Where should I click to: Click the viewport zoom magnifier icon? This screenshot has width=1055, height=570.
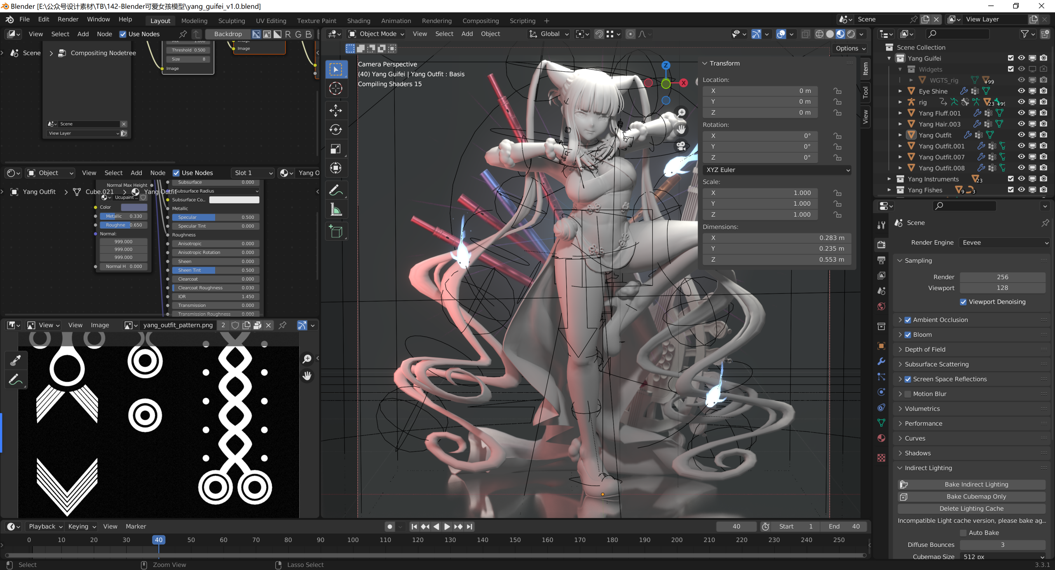(682, 112)
